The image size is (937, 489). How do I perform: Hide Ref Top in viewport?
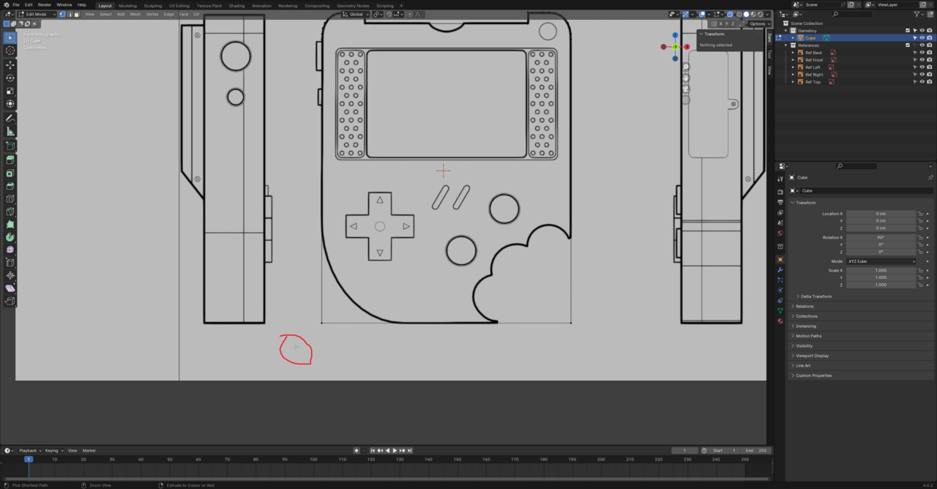pos(922,82)
